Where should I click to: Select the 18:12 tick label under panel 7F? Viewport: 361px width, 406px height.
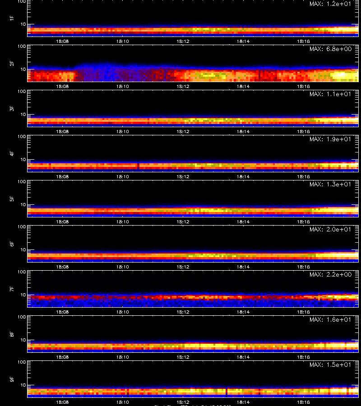click(183, 312)
